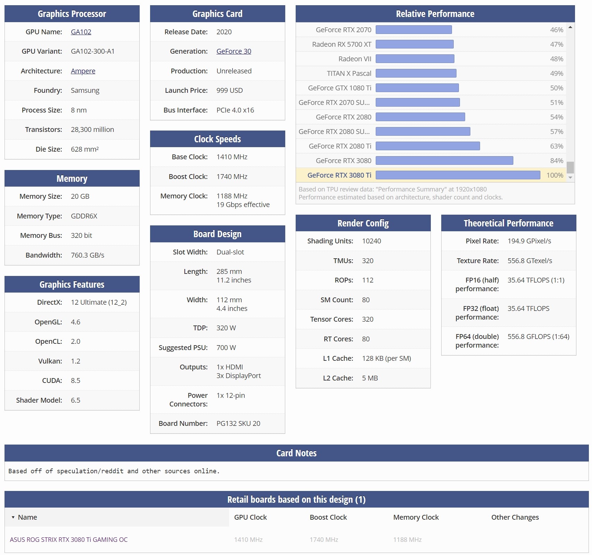Click the Boost Clock value 1740 MHz

pos(232,177)
